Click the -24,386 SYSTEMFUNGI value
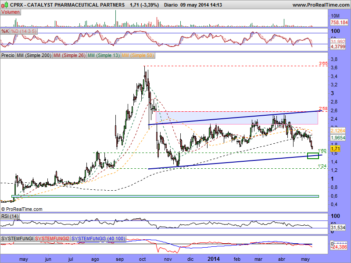351x263 pixels. (339, 247)
